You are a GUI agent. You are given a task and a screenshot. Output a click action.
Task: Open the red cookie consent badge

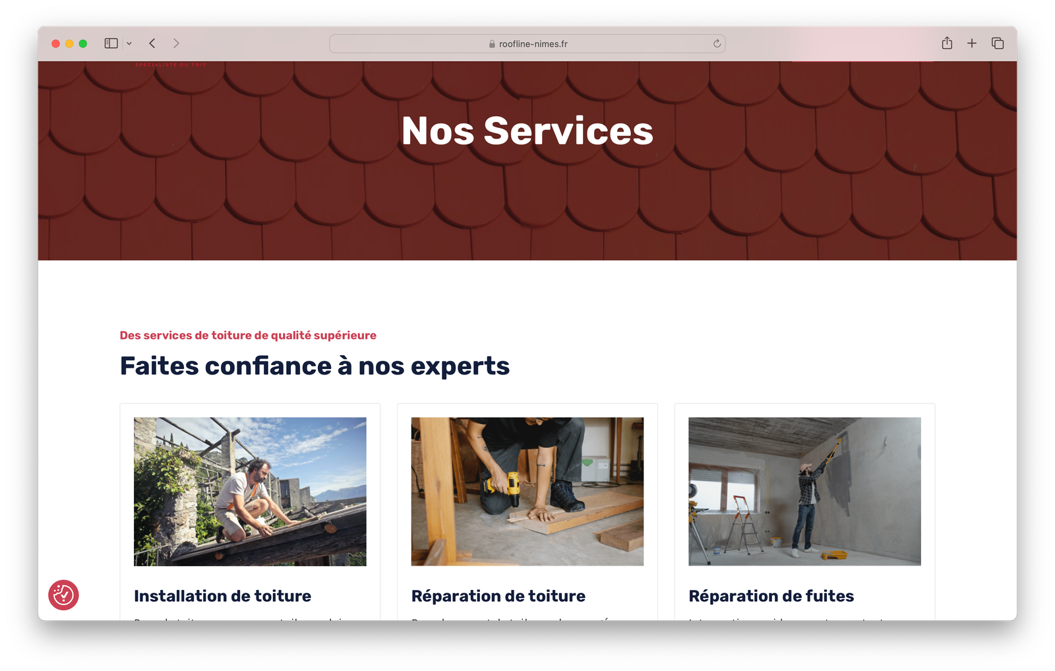click(63, 595)
